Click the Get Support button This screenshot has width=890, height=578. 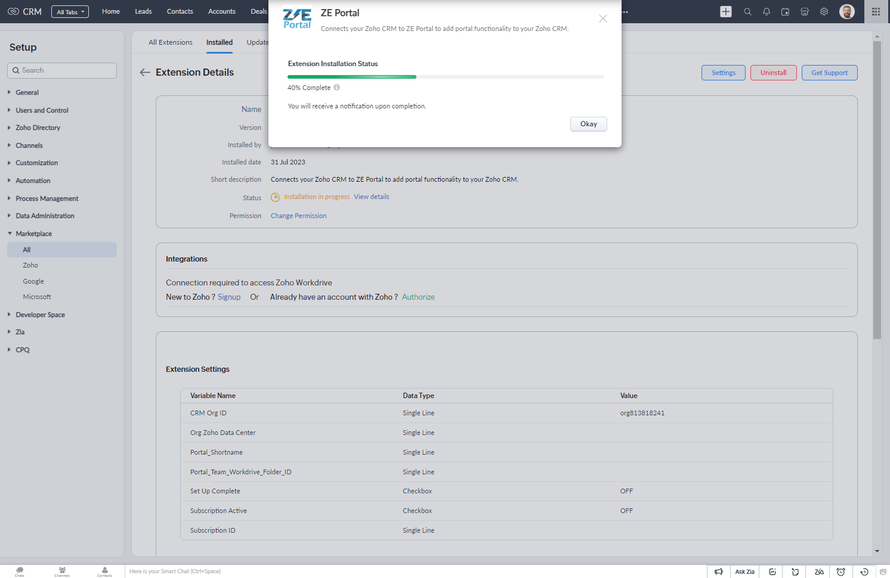[830, 73]
